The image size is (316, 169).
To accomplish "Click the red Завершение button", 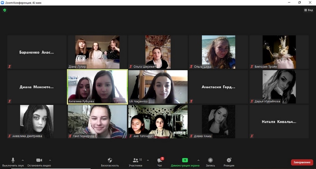I will pyautogui.click(x=302, y=162).
